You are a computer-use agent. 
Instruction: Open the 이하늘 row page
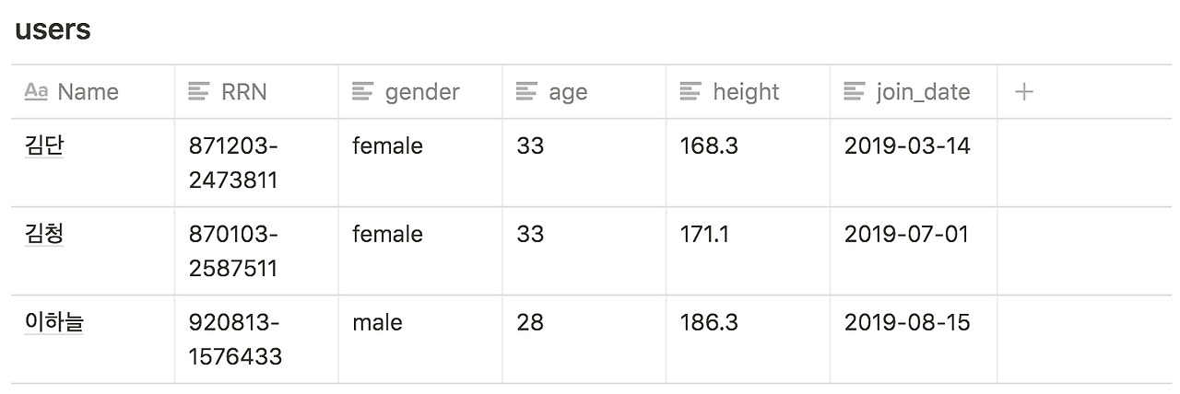click(54, 322)
